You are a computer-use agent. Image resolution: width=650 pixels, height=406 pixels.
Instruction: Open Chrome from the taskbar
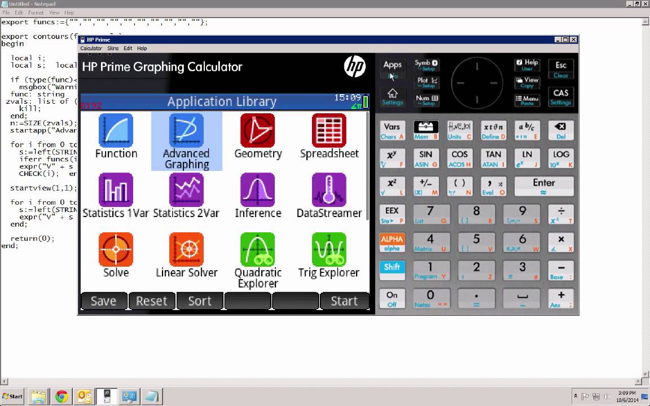(x=62, y=396)
